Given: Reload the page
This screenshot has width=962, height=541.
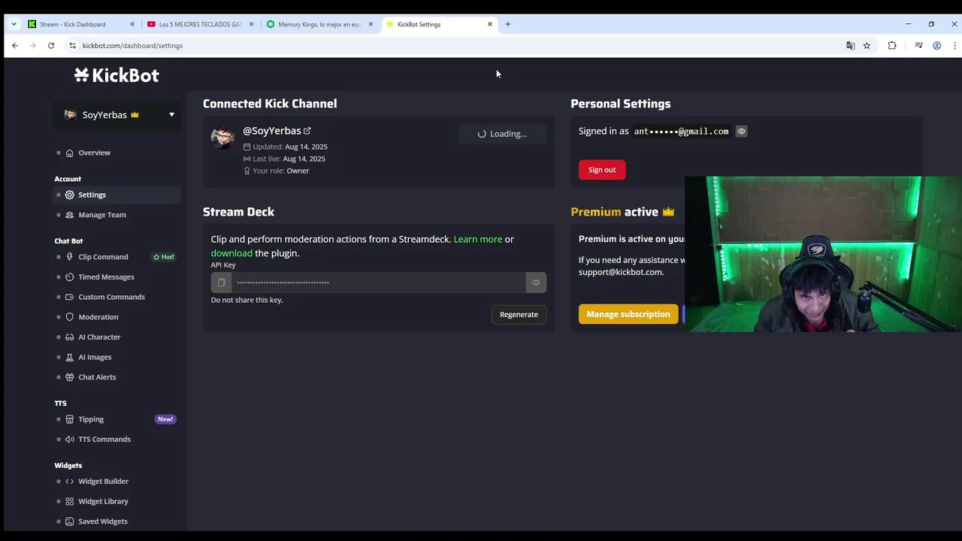Looking at the screenshot, I should click(x=51, y=46).
